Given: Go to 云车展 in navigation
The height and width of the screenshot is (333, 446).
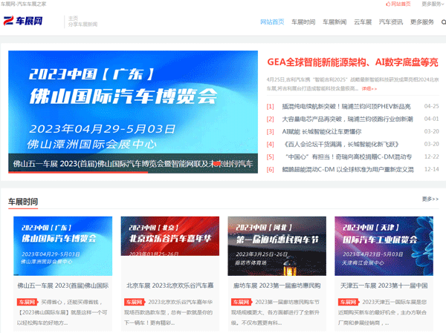Looking at the screenshot, I should pos(363,22).
